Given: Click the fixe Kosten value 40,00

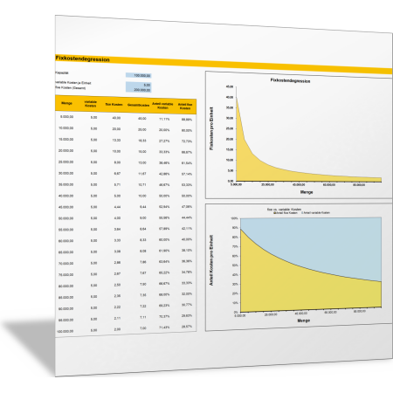Looking at the screenshot, I should click(116, 118).
